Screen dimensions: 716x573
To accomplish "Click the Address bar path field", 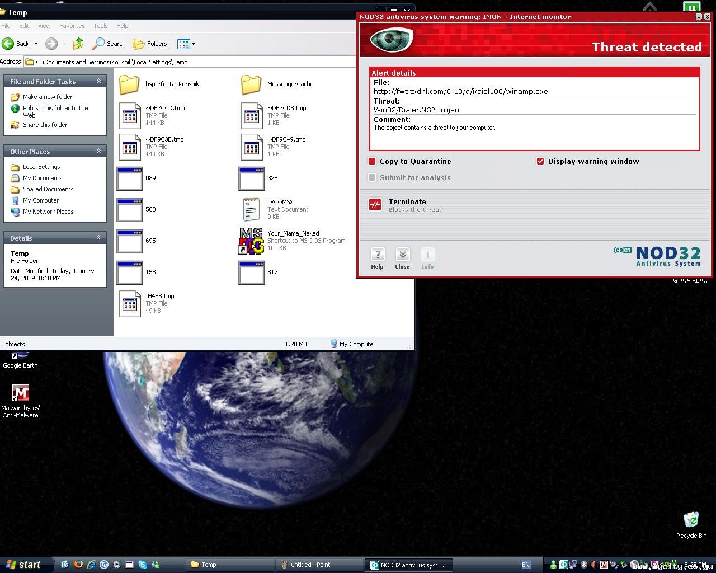I will point(190,62).
